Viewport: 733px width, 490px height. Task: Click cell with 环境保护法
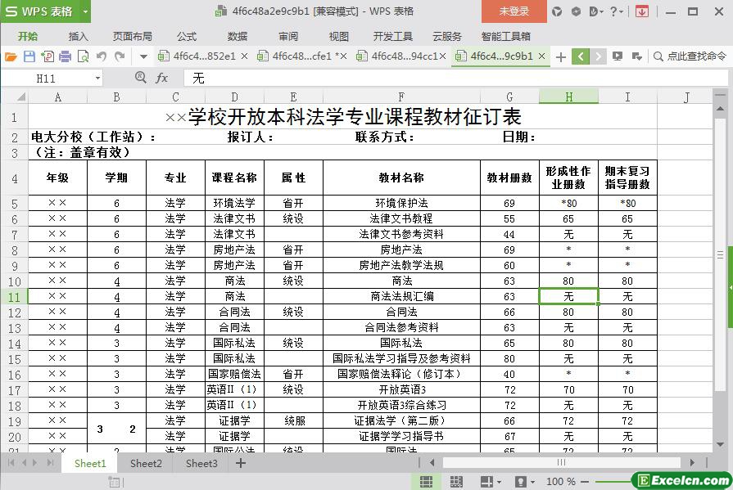point(401,203)
